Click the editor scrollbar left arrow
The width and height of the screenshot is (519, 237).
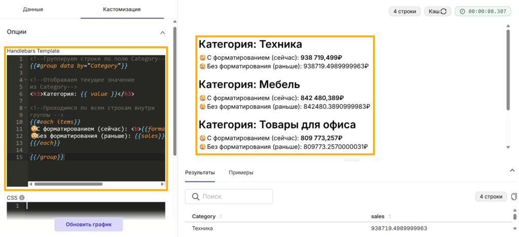(x=30, y=184)
